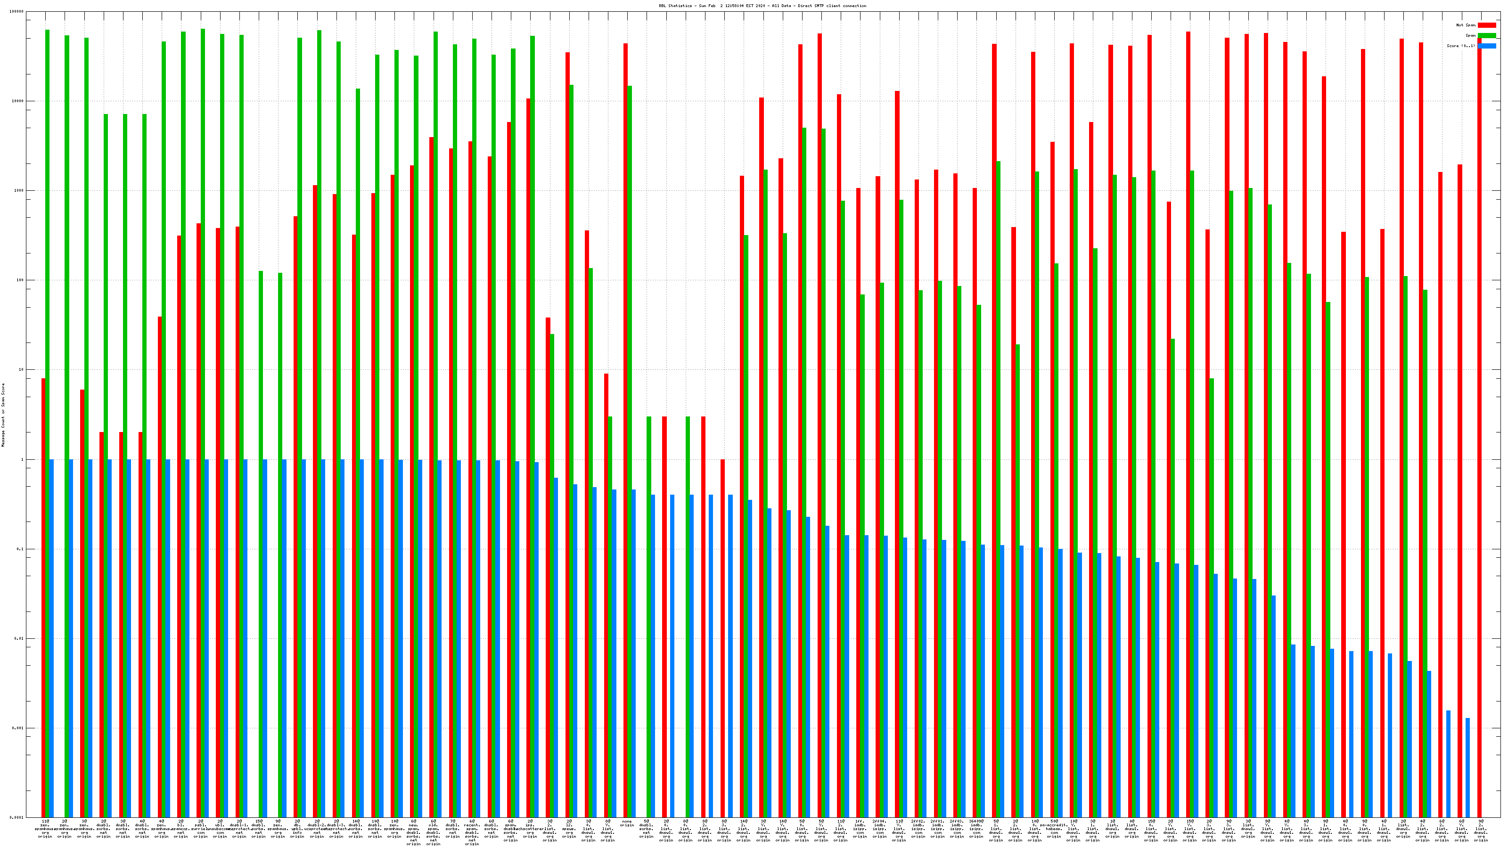This screenshot has width=1508, height=848.
Task: Click the 0.0001 y-axis tick label
Action: coord(17,817)
